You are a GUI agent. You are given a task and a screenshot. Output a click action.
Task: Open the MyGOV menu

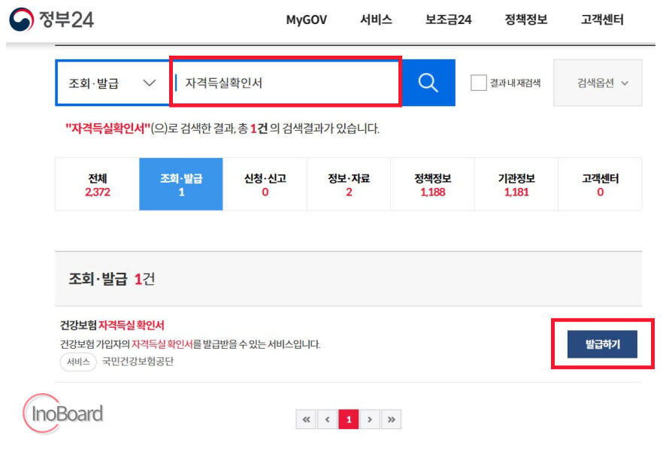click(306, 20)
